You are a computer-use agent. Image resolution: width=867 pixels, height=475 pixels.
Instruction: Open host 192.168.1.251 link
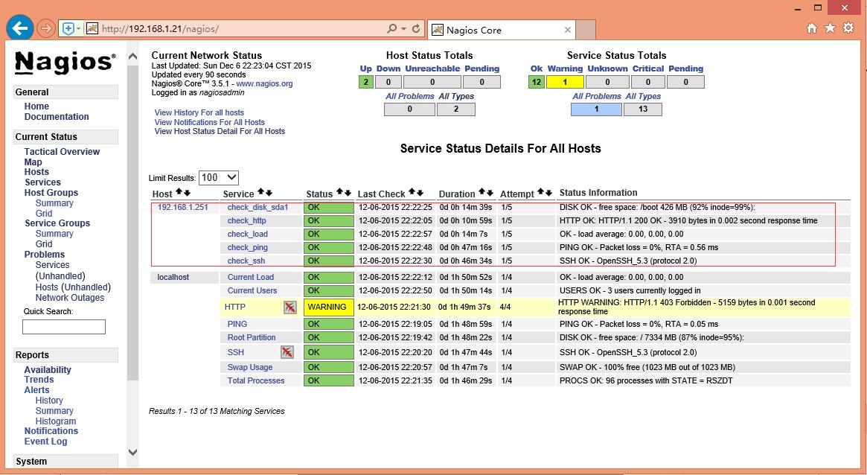183,208
